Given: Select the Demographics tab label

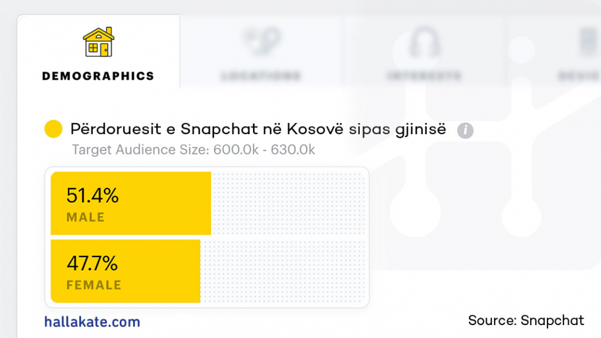Looking at the screenshot, I should pyautogui.click(x=98, y=76).
